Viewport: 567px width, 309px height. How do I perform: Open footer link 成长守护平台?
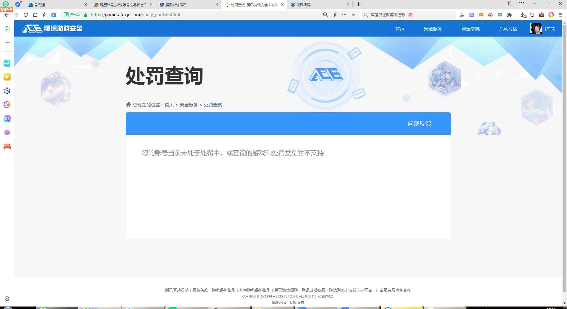click(360, 290)
